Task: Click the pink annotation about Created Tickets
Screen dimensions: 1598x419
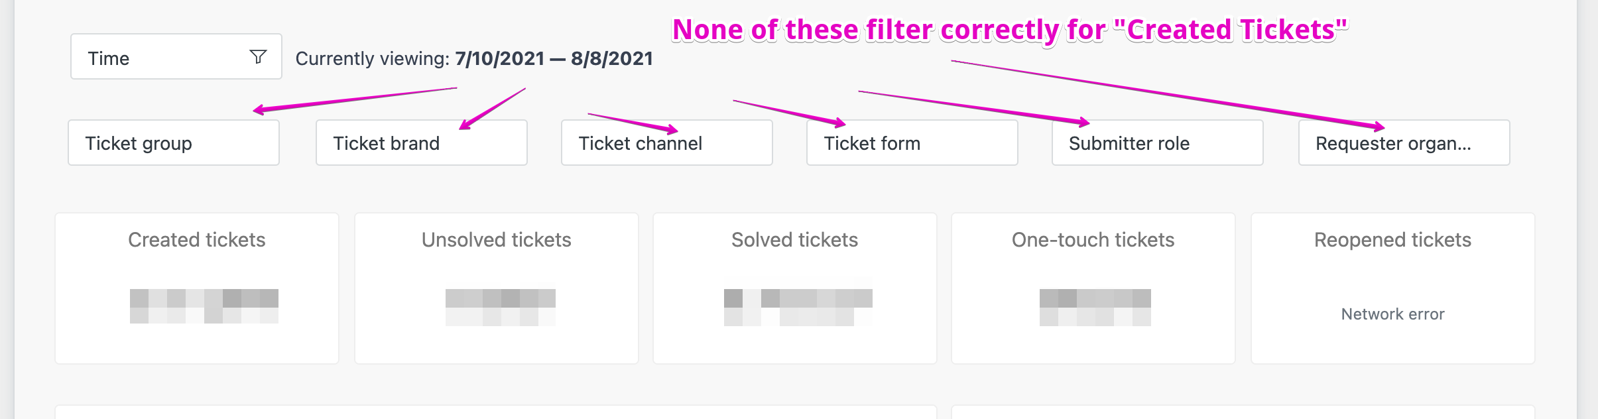Action: 1009,30
